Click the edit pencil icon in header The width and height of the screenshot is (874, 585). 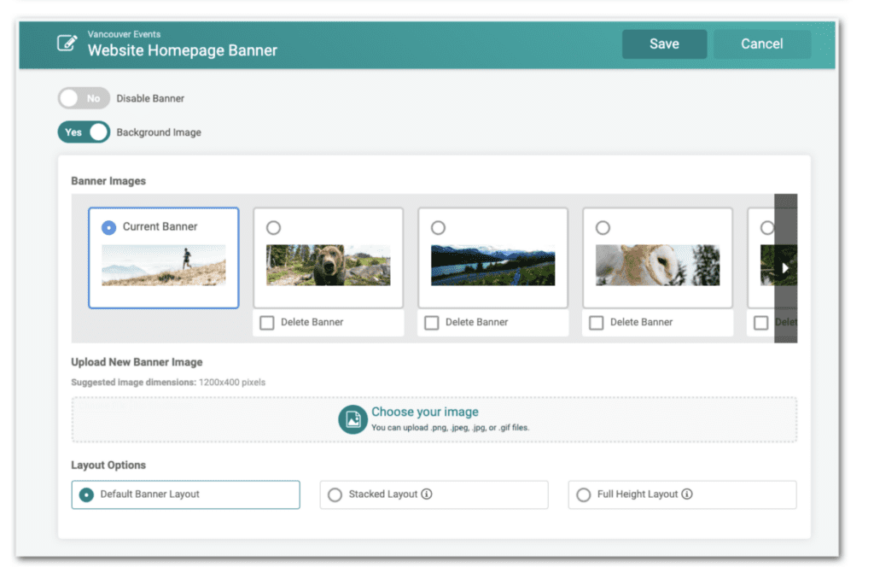67,44
